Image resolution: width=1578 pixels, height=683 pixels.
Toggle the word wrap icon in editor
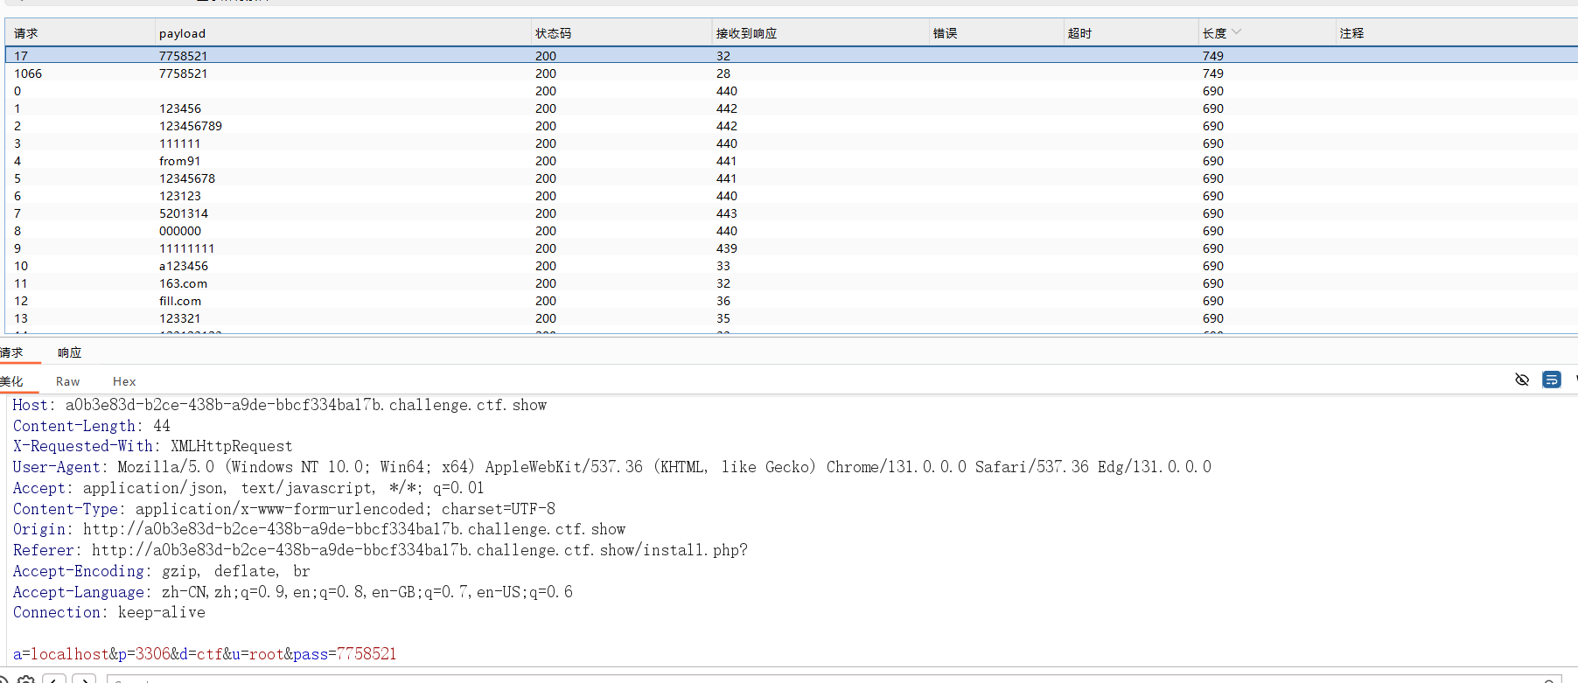click(x=1552, y=380)
